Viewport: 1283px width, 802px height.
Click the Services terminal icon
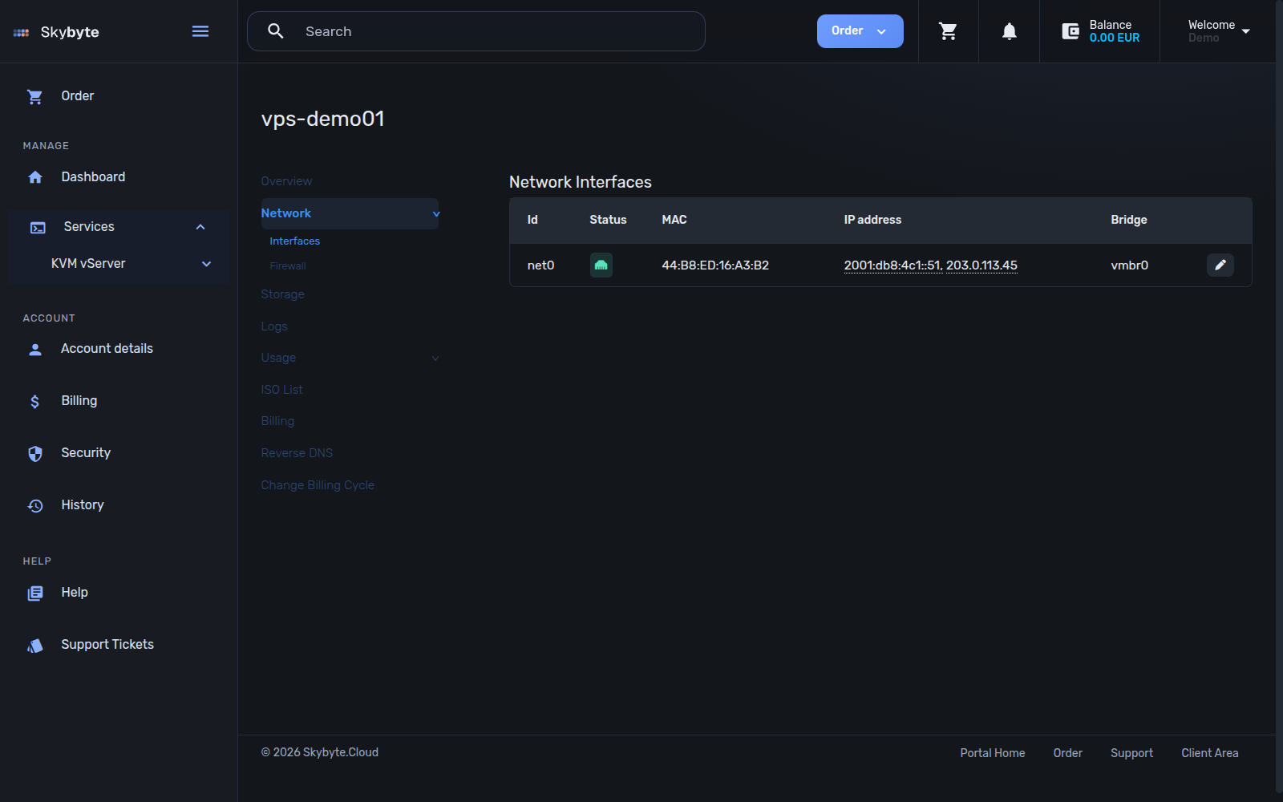(38, 227)
